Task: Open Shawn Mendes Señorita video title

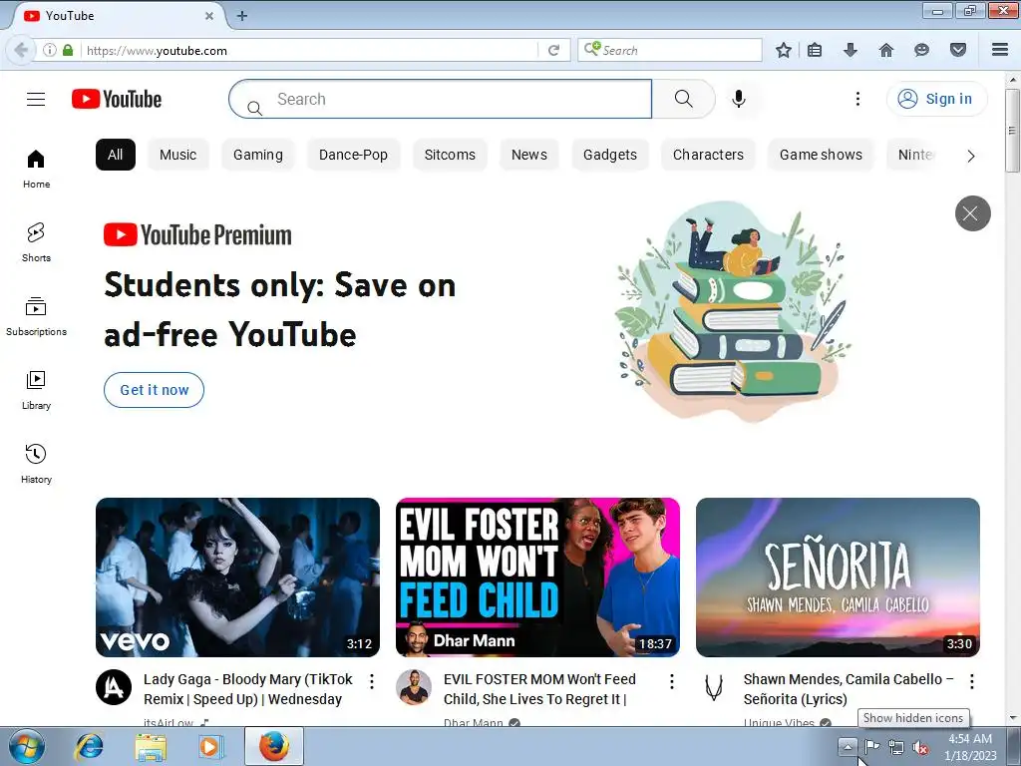Action: click(849, 688)
